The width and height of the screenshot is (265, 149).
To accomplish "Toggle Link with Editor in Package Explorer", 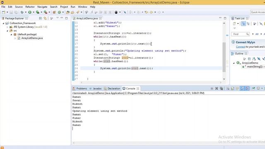I will tap(45, 18).
